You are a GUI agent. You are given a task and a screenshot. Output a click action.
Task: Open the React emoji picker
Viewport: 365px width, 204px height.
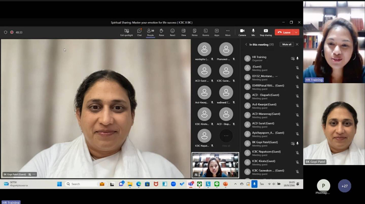pos(172,32)
